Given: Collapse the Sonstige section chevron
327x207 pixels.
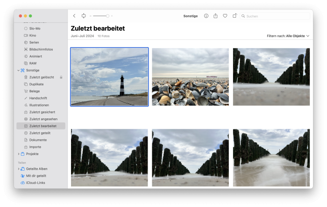Looking at the screenshot, I should click(18, 70).
